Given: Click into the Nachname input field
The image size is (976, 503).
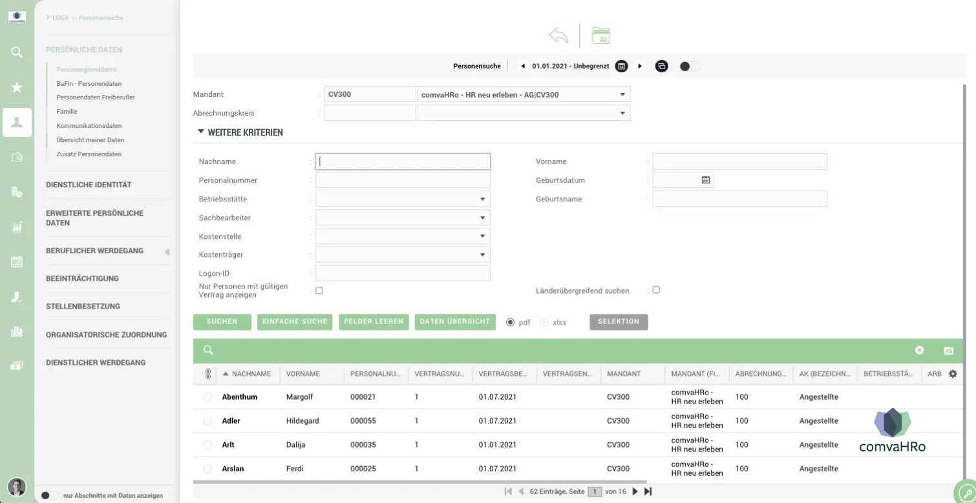Looking at the screenshot, I should [403, 161].
